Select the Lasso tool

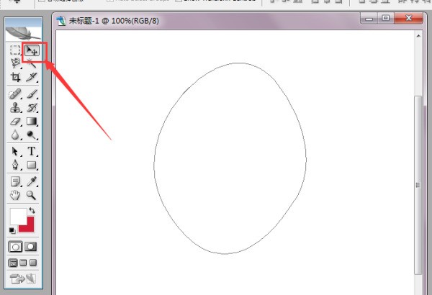click(x=15, y=63)
